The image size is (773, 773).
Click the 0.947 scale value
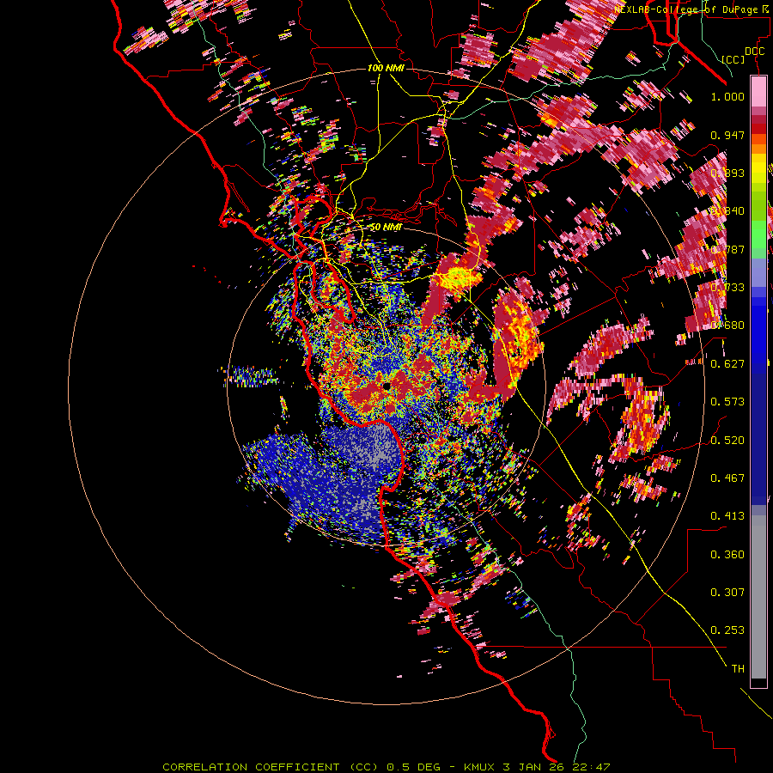click(727, 135)
